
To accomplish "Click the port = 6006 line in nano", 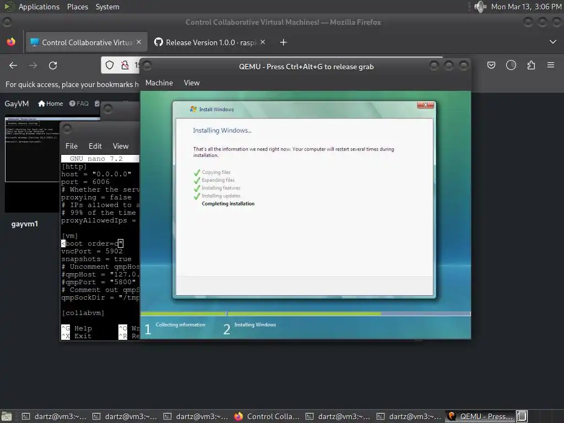I will pyautogui.click(x=85, y=182).
